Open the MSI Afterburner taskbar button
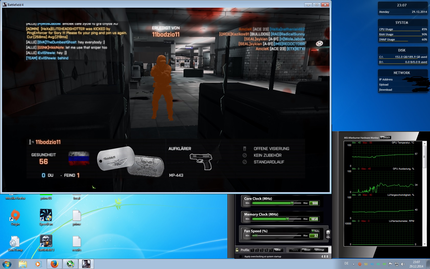This screenshot has width=430, height=269. (70, 264)
